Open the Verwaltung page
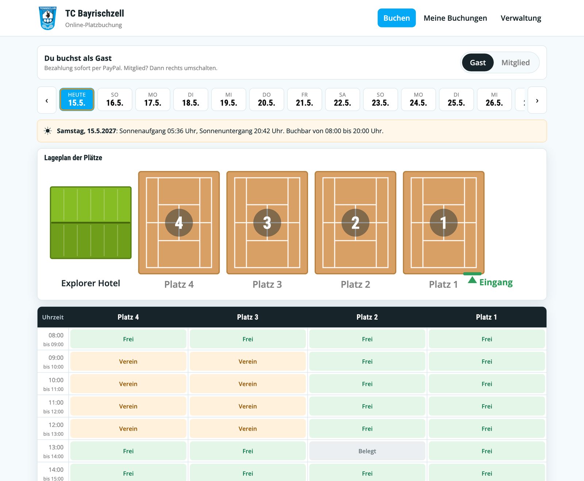The width and height of the screenshot is (584, 481). [x=521, y=18]
